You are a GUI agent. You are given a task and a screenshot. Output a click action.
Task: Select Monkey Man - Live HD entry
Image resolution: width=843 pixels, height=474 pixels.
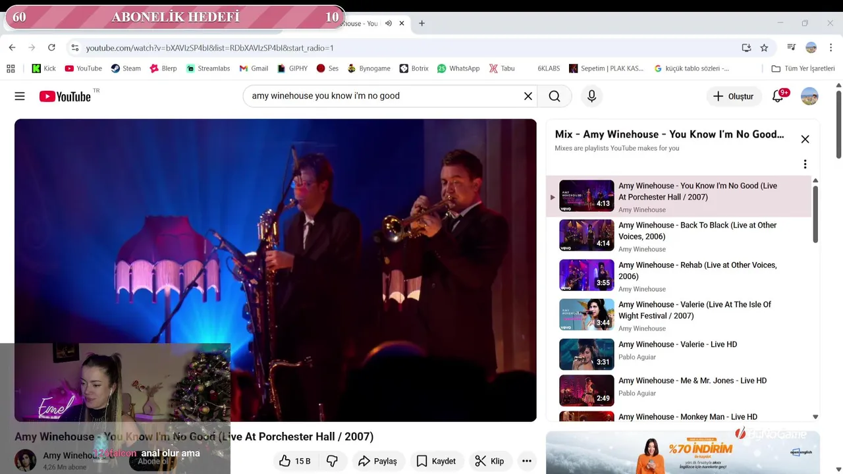point(678,415)
